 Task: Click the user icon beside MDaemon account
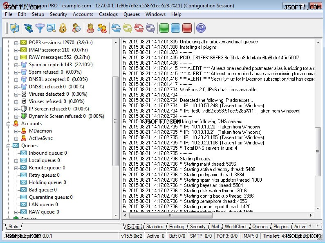(x=24, y=131)
